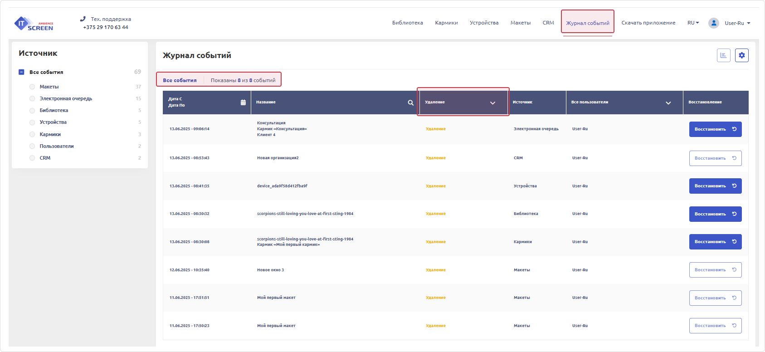
Task: Click the search icon in Название column
Action: 410,103
